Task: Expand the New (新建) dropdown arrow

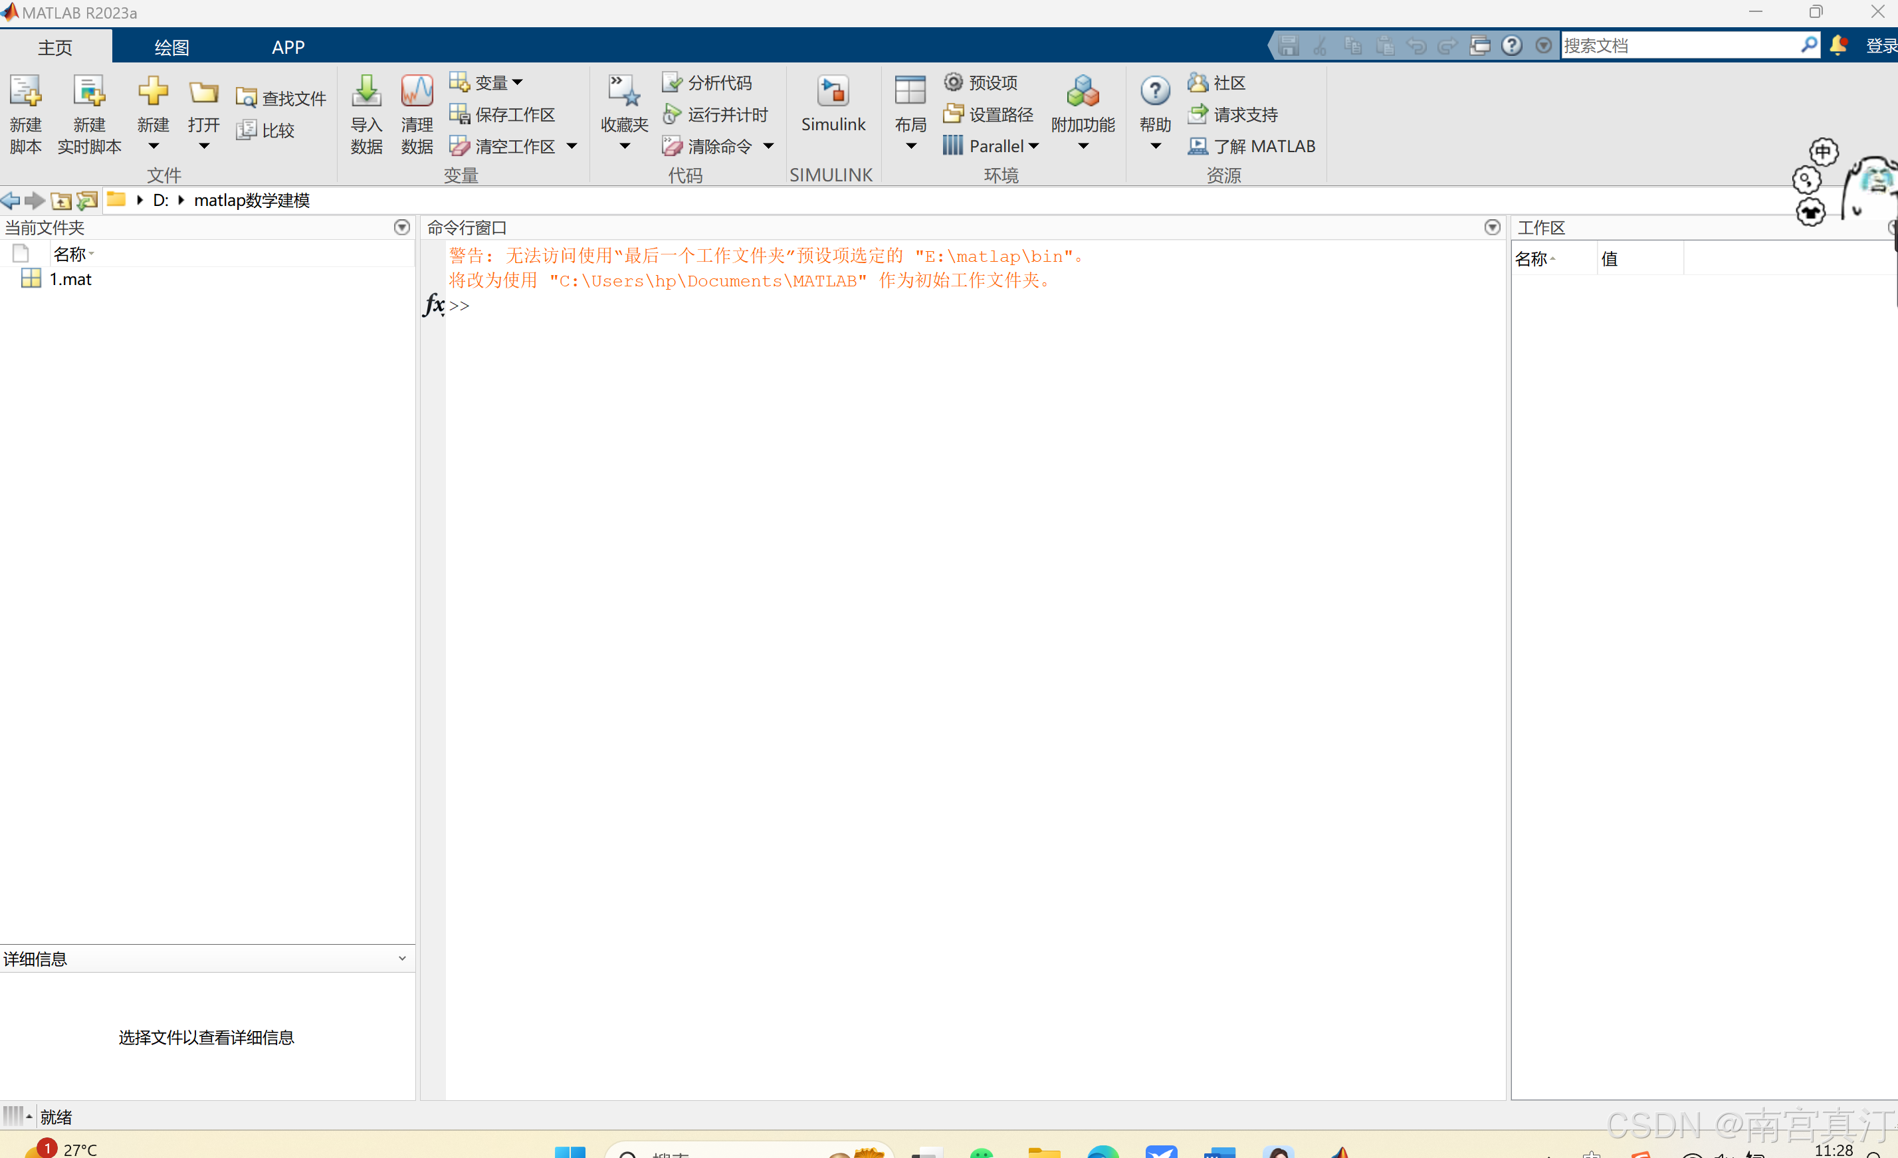Action: (154, 146)
